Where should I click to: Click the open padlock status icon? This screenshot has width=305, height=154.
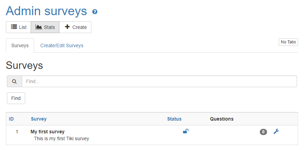click(186, 131)
